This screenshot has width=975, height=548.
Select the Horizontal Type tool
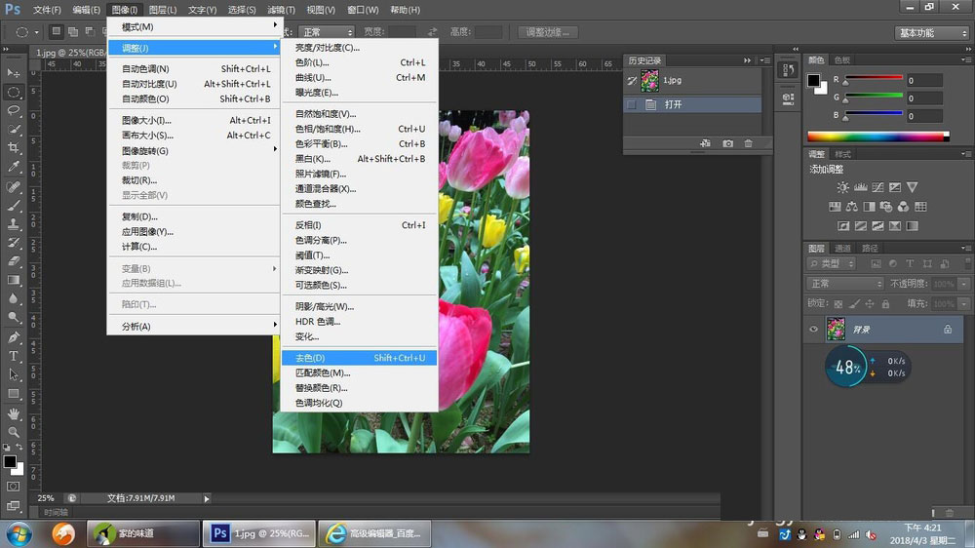[x=14, y=356]
